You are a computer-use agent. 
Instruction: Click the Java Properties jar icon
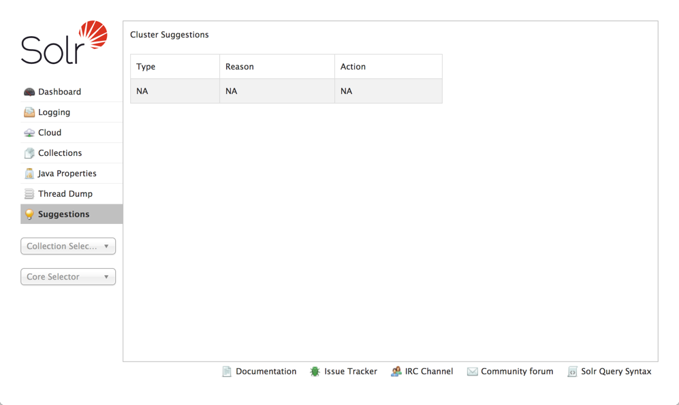click(x=29, y=174)
